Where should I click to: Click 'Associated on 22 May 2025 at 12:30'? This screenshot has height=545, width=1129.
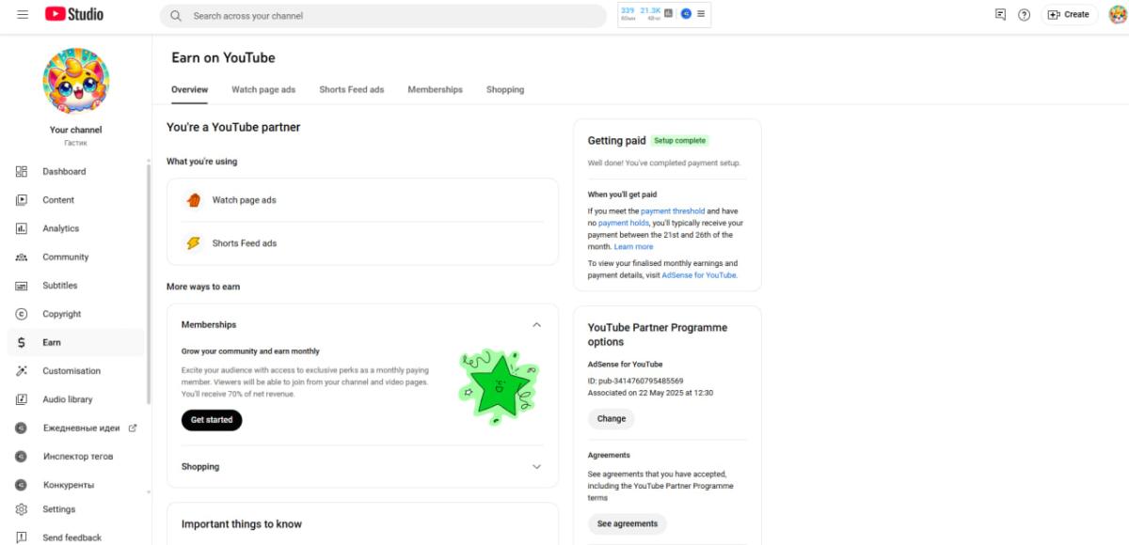tap(650, 394)
